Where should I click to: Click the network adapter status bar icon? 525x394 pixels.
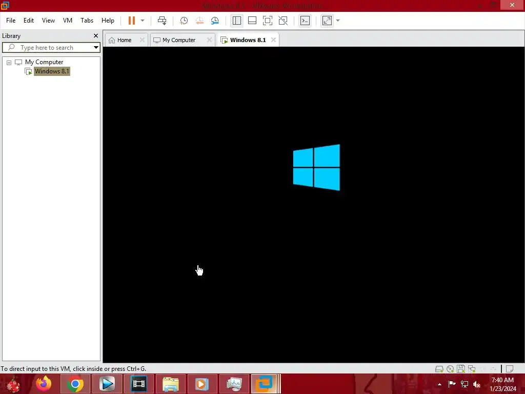click(x=472, y=369)
